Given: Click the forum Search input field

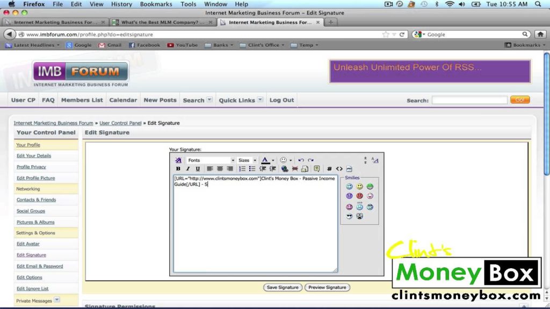Looking at the screenshot, I should pos(469,100).
